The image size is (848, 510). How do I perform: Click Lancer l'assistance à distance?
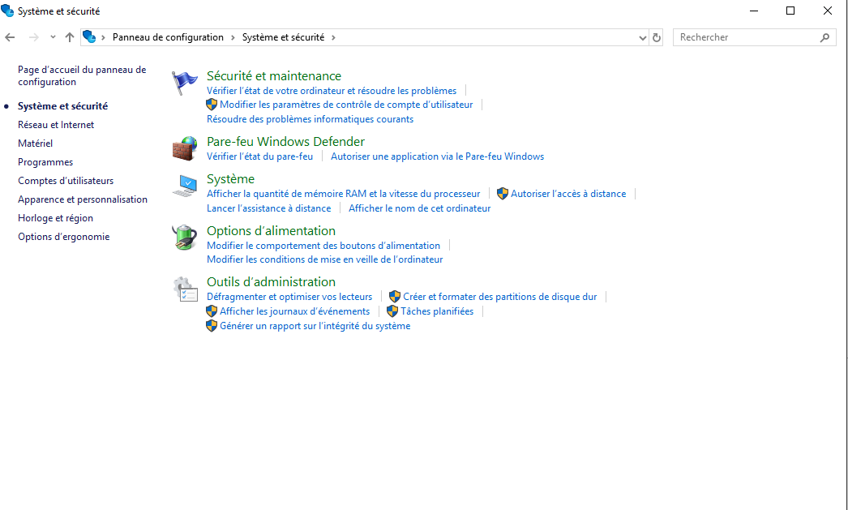(x=269, y=208)
